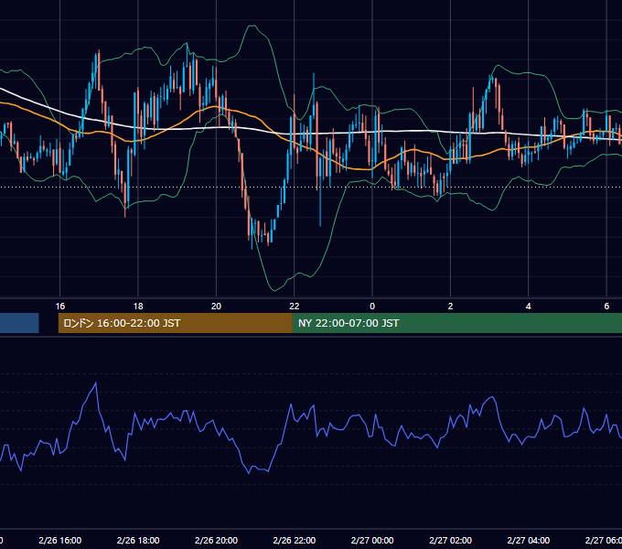
Task: Click the 2/27 04:00 date label
Action: pyautogui.click(x=529, y=540)
